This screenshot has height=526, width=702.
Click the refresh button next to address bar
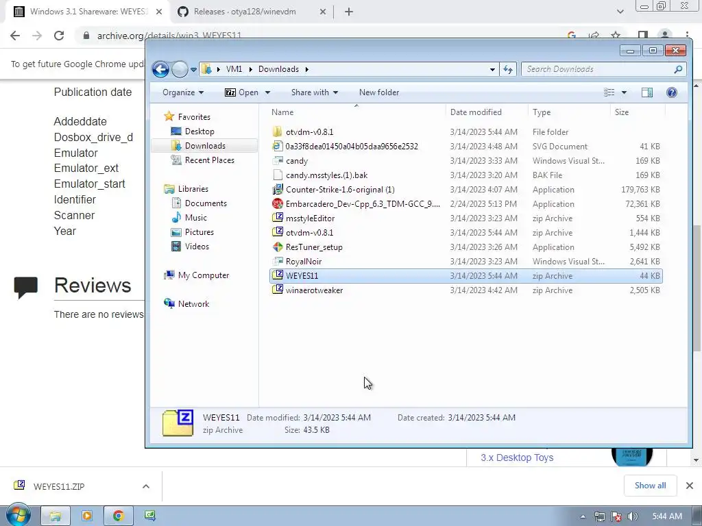(508, 69)
